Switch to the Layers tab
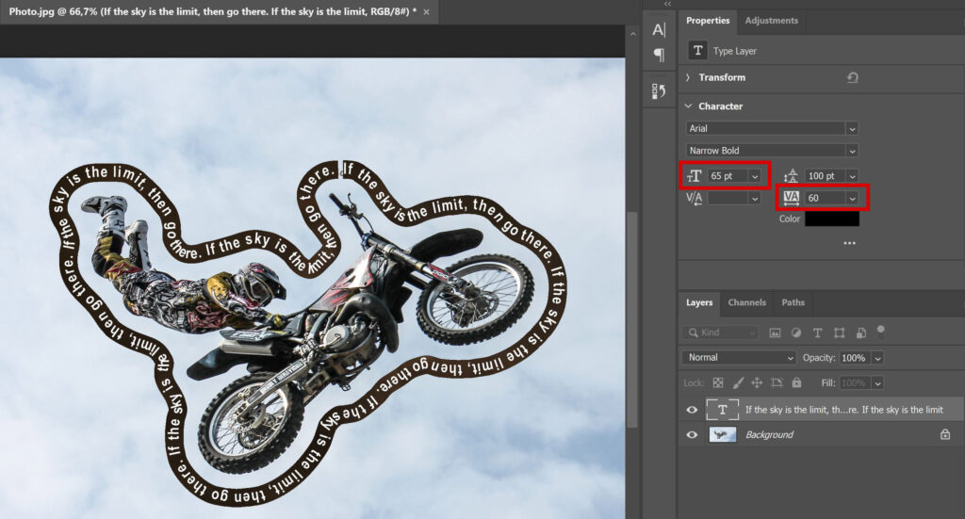The height and width of the screenshot is (519, 965). click(x=699, y=302)
